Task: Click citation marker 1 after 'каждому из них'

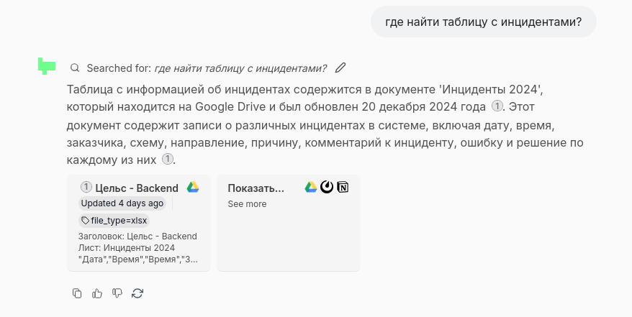Action: (x=167, y=159)
